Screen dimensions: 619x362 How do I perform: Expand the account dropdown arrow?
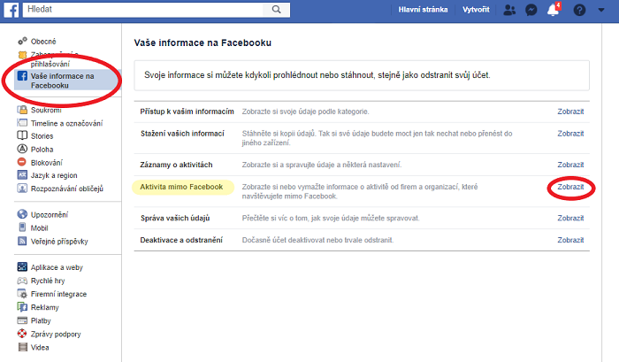(603, 11)
